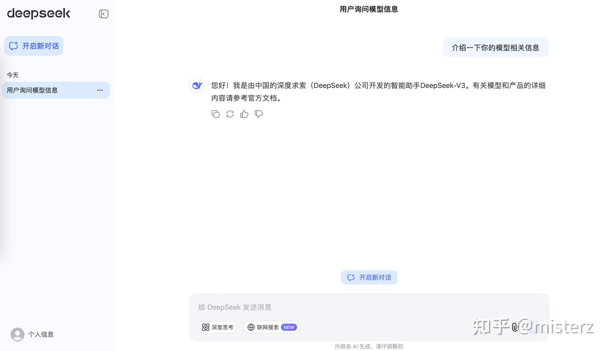The image size is (609, 351).
Task: Click the user avatar icon in sidebar
Action: pos(17,335)
